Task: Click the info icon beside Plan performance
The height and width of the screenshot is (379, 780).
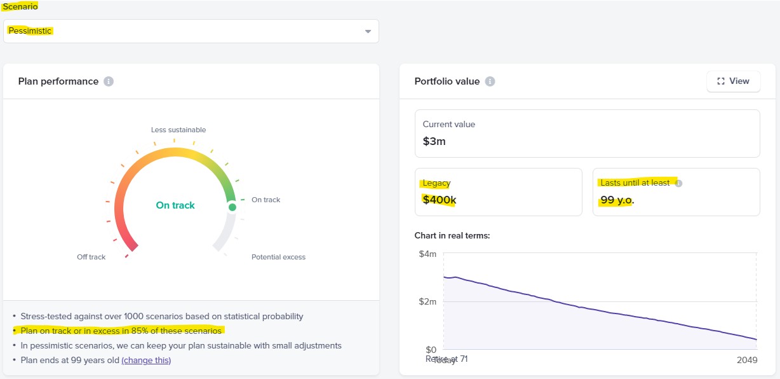Action: pos(109,81)
